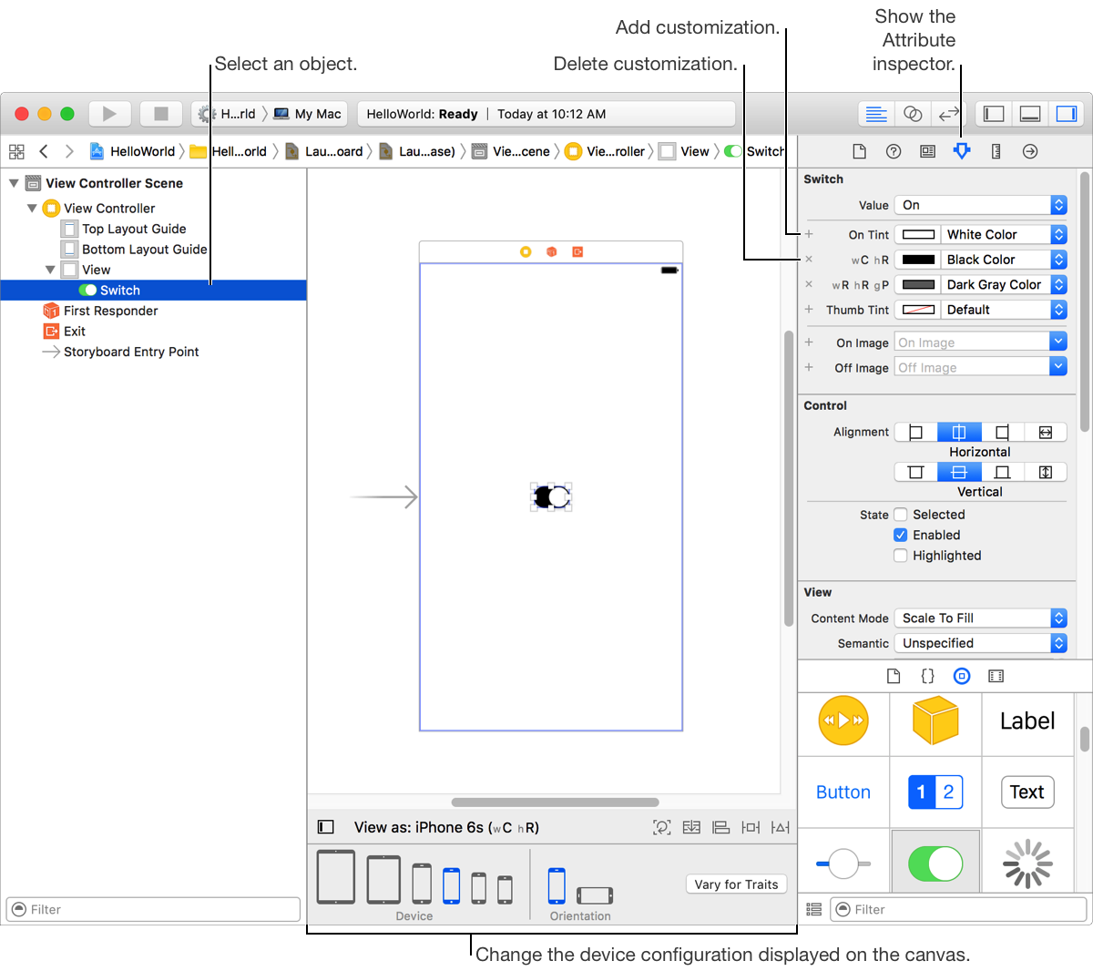Enable the Selected state checkbox

pyautogui.click(x=900, y=515)
